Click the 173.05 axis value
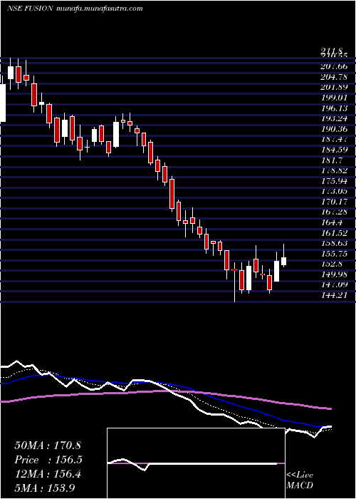 pos(335,191)
